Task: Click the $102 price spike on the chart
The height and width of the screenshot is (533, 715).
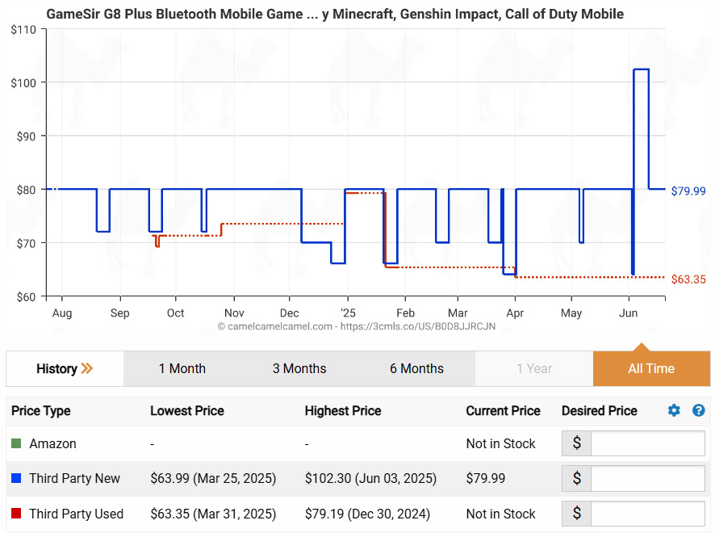Action: [641, 69]
